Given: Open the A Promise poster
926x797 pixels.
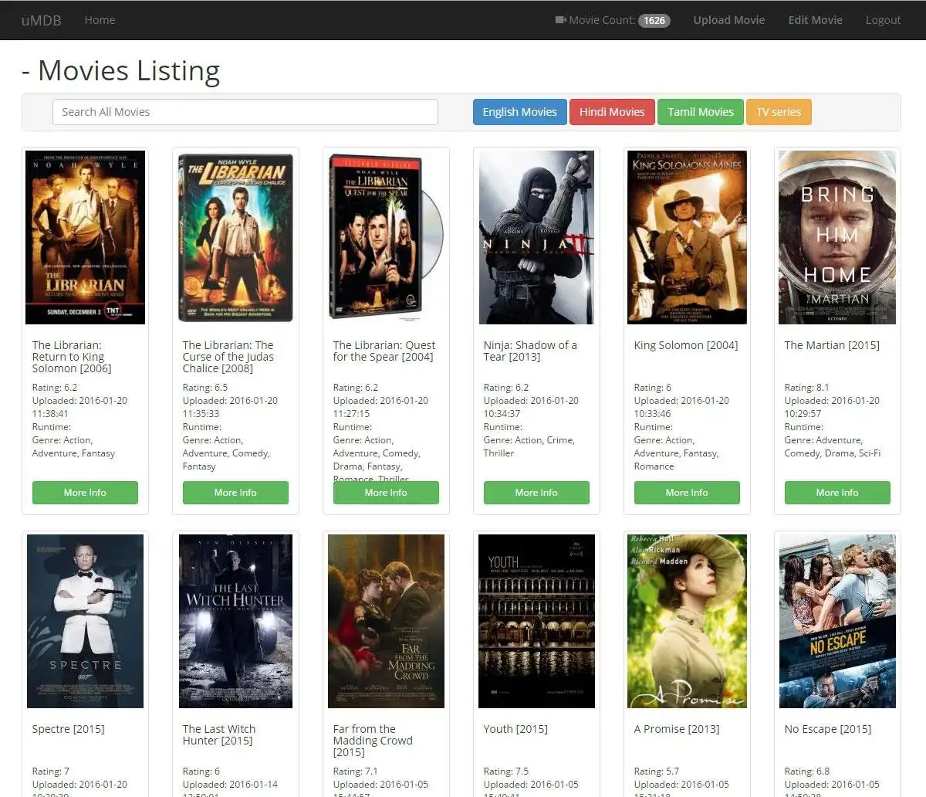Looking at the screenshot, I should [x=687, y=621].
